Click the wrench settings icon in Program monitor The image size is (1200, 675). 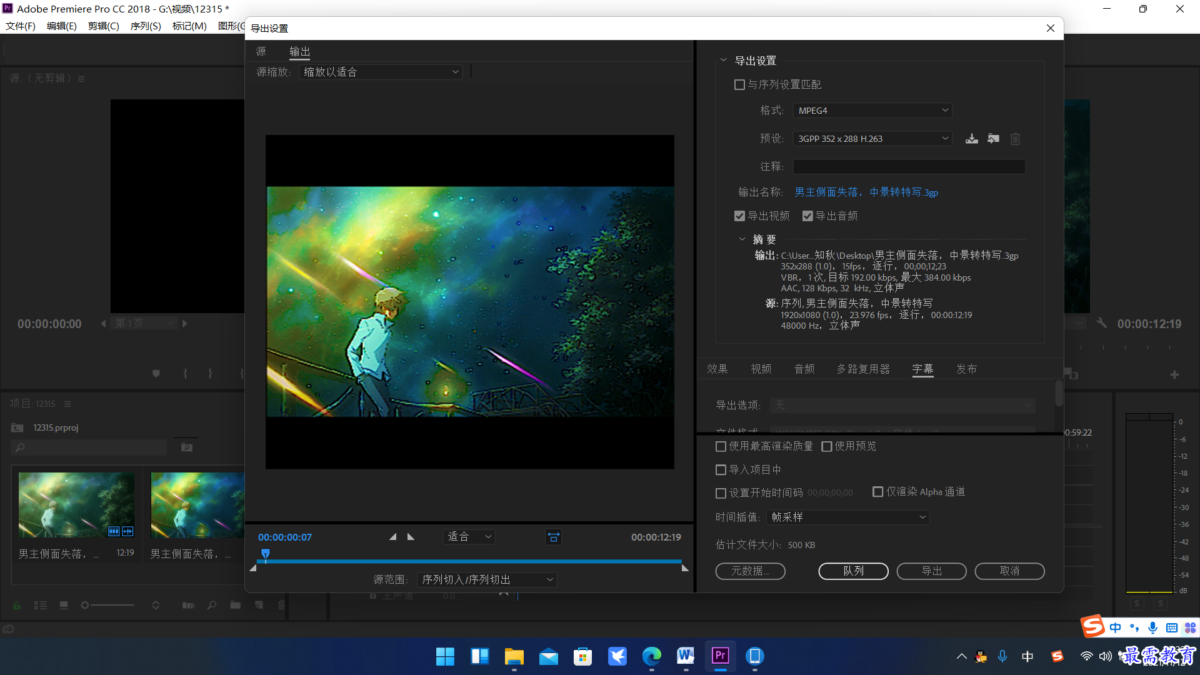1102,323
